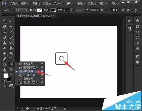Select the Eyedropper tool

(11, 32)
